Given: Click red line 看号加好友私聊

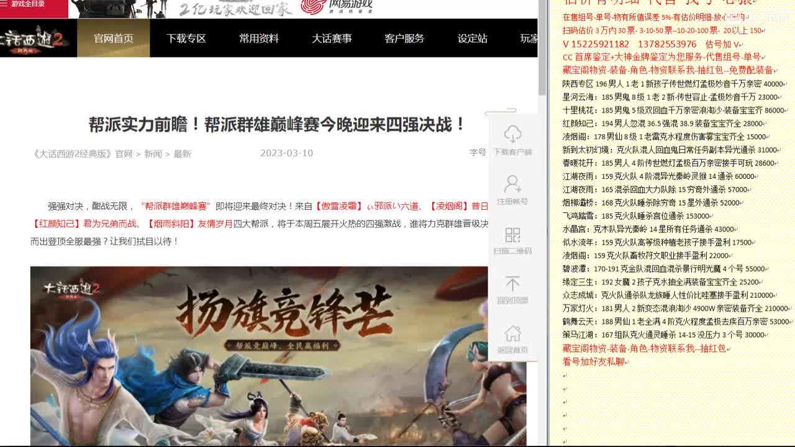Looking at the screenshot, I should 594,361.
